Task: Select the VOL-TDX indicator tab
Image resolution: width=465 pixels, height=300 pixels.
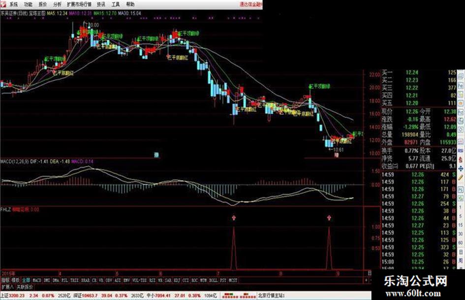Action: (139, 280)
